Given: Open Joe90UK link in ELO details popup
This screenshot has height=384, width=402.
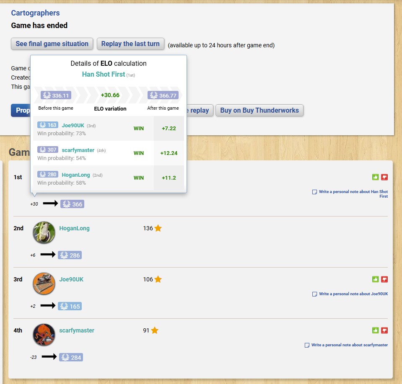Looking at the screenshot, I should coord(73,125).
